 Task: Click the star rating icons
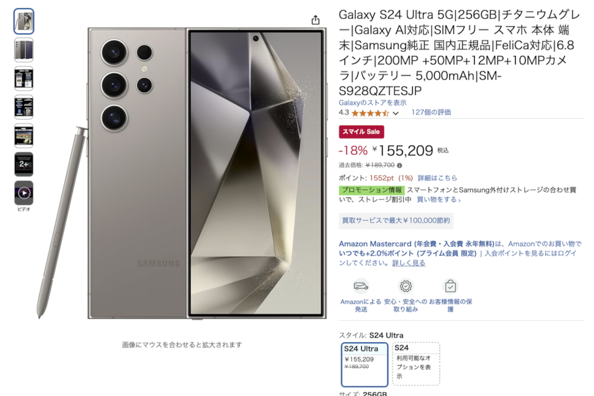point(370,113)
